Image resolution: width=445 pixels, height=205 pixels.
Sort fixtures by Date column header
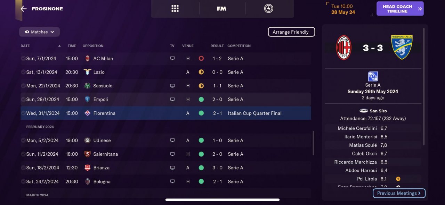pyautogui.click(x=25, y=46)
